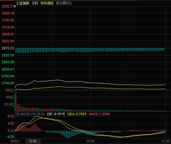171x144 pixels.
Task: Click the 上证指数 index title
Action: (x=22, y=3)
